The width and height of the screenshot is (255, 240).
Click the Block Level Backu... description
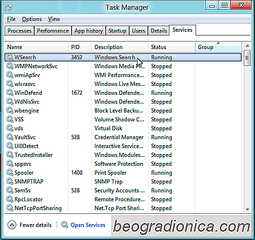coord(119,111)
